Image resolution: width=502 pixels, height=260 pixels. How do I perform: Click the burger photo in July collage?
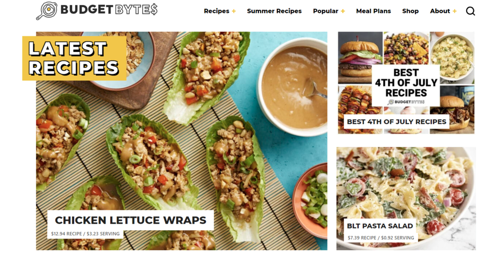pos(360,57)
